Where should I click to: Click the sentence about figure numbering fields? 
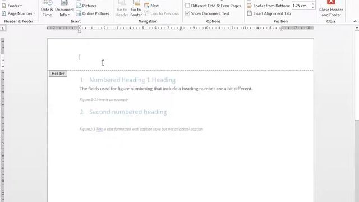pos(166,89)
